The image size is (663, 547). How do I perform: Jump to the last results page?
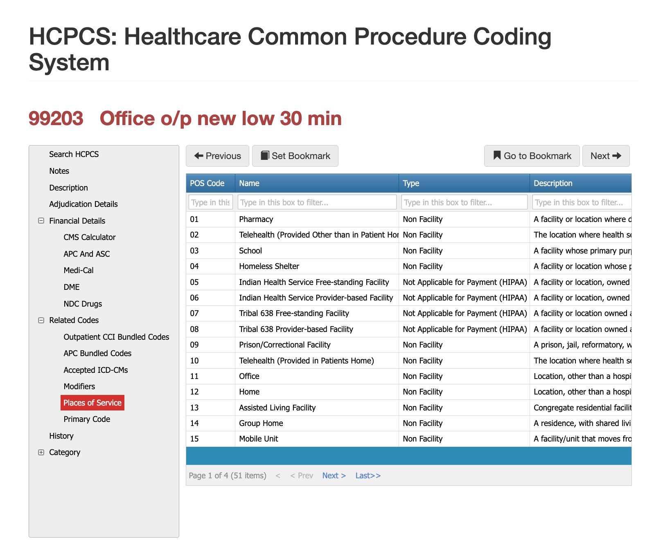368,475
